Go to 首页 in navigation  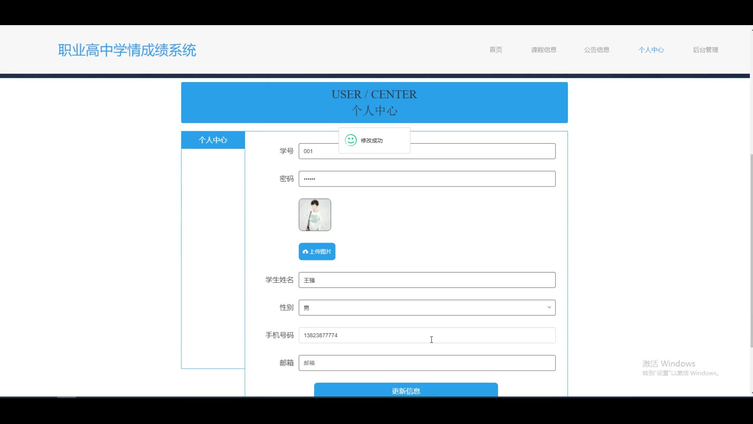coord(495,50)
